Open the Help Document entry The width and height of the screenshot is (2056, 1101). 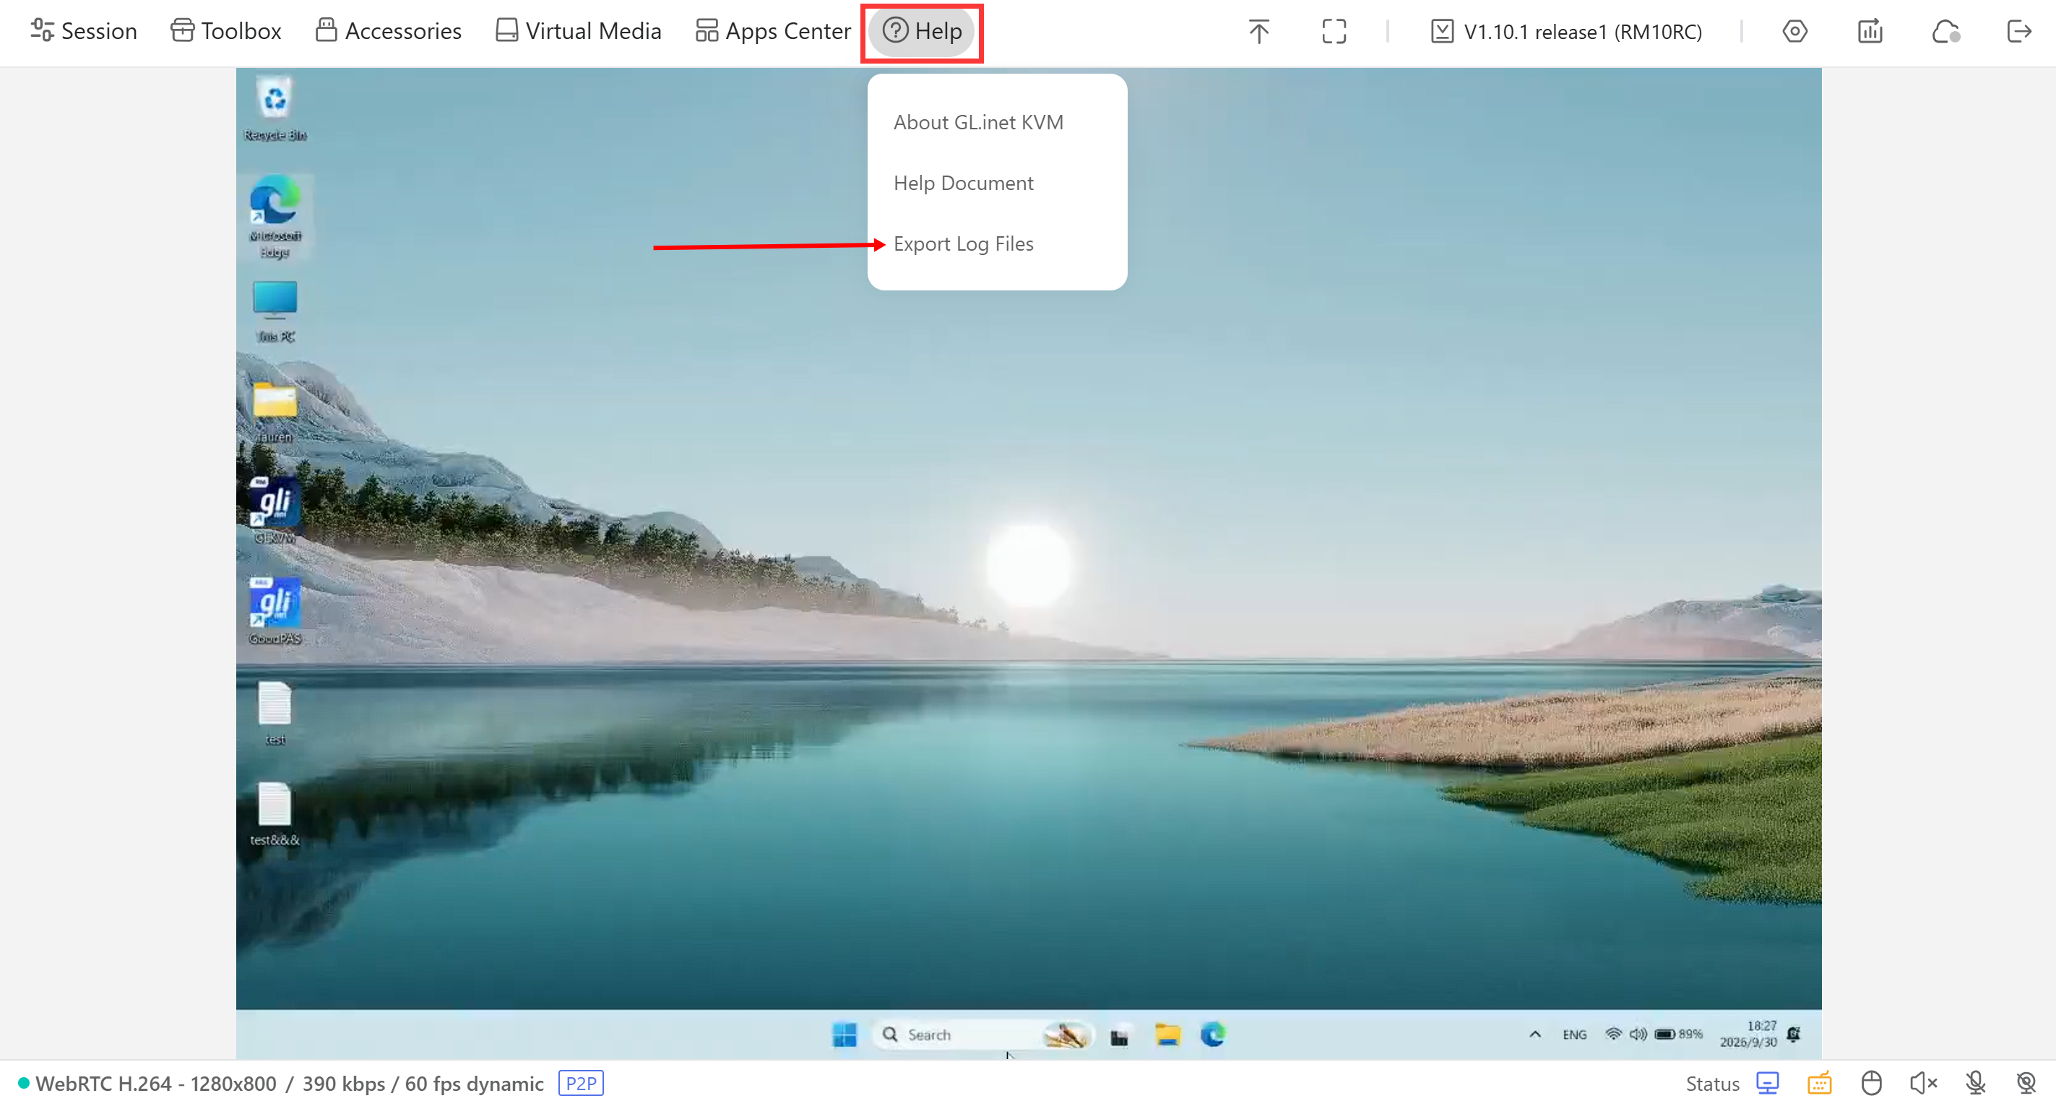click(964, 183)
